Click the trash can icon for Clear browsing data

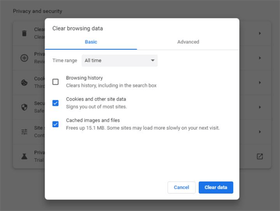25,33
